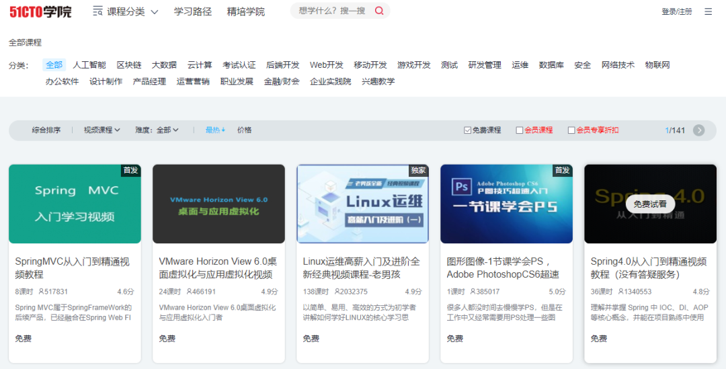726x369 pixels.
Task: Click the learner count icon beside 517831
Action: tap(41, 292)
